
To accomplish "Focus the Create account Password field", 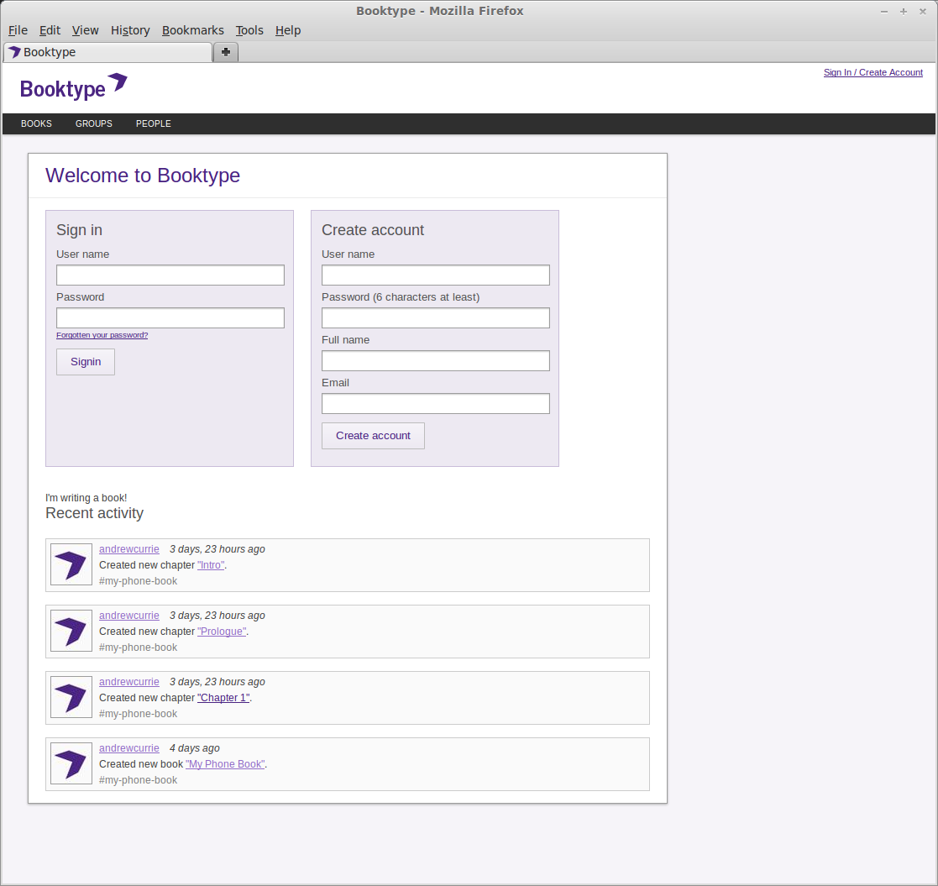I will point(436,317).
